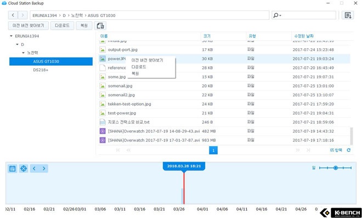Sort by the 수정된 날짜 column header
The height and width of the screenshot is (218, 362).
click(304, 36)
